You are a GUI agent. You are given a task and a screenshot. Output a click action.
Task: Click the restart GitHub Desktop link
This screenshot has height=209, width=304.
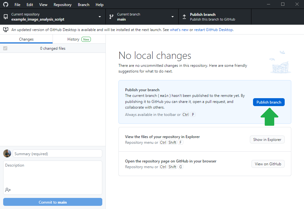click(x=213, y=30)
